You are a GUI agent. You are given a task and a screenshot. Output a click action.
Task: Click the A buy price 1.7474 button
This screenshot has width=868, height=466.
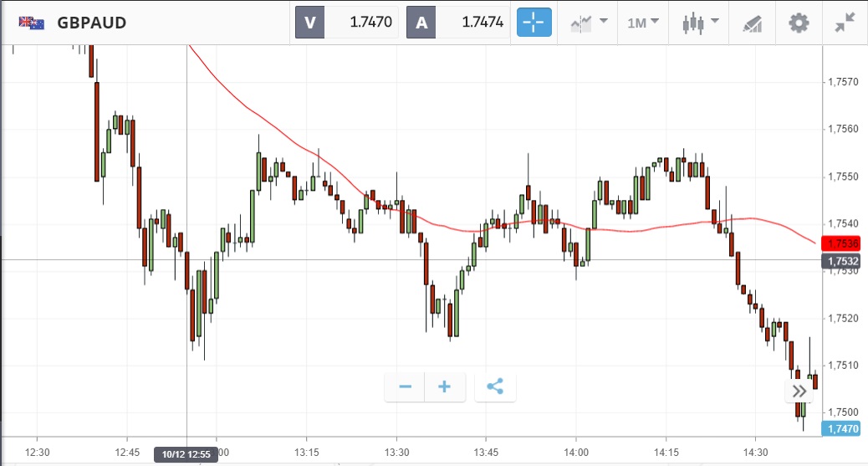click(458, 23)
